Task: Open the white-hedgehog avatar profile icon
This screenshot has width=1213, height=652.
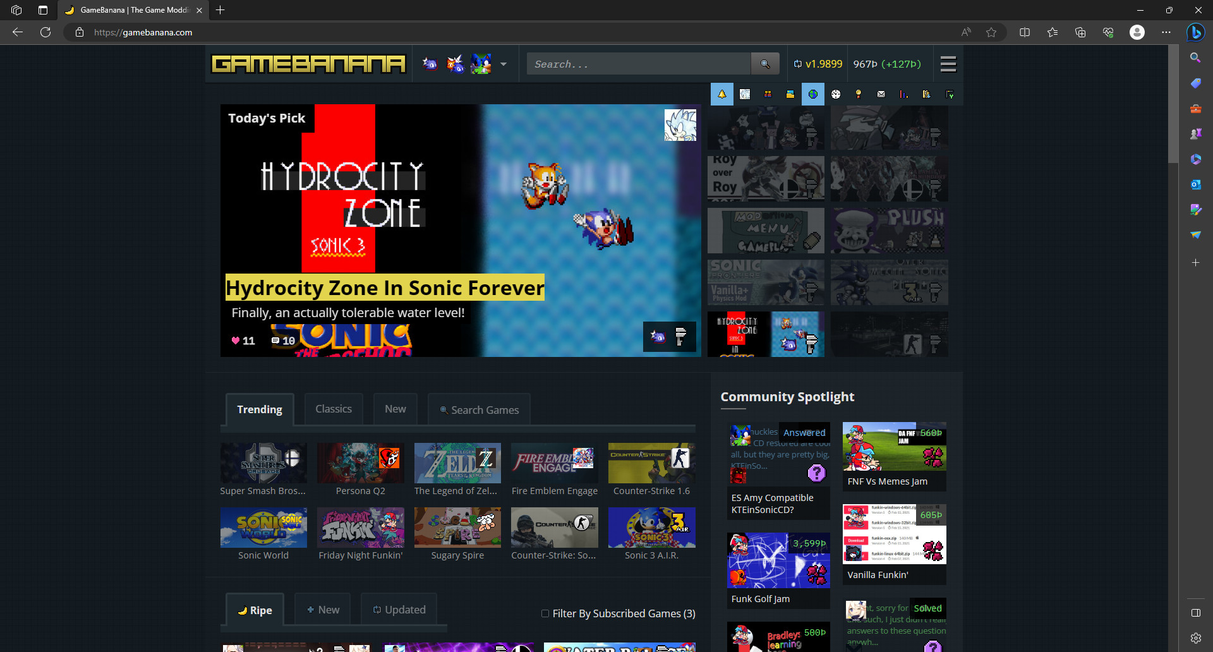Action: (745, 94)
